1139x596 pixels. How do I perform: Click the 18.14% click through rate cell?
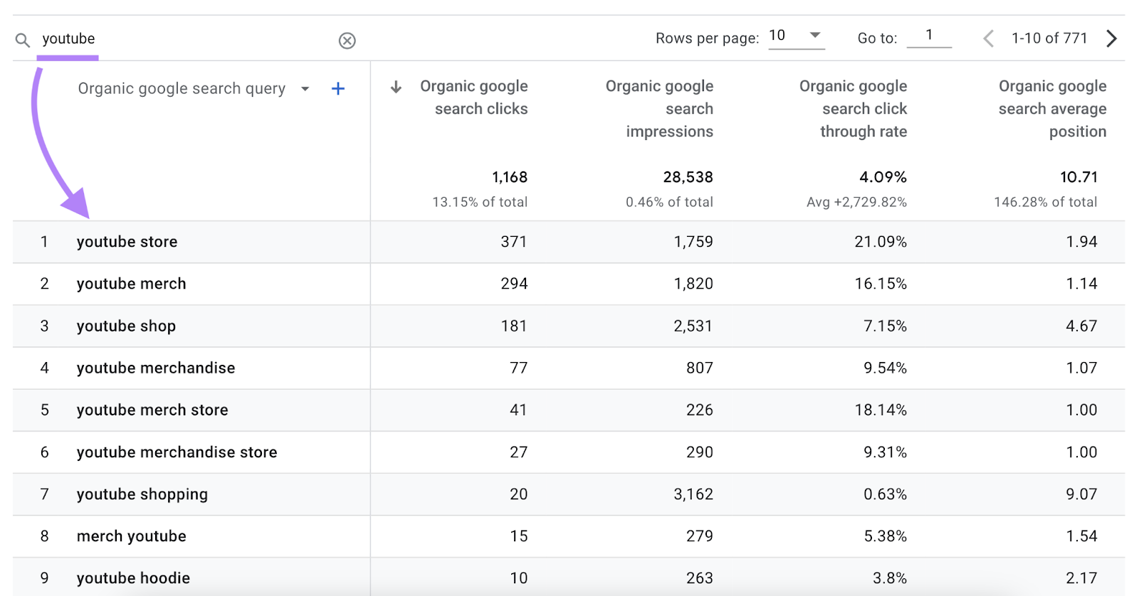click(881, 410)
